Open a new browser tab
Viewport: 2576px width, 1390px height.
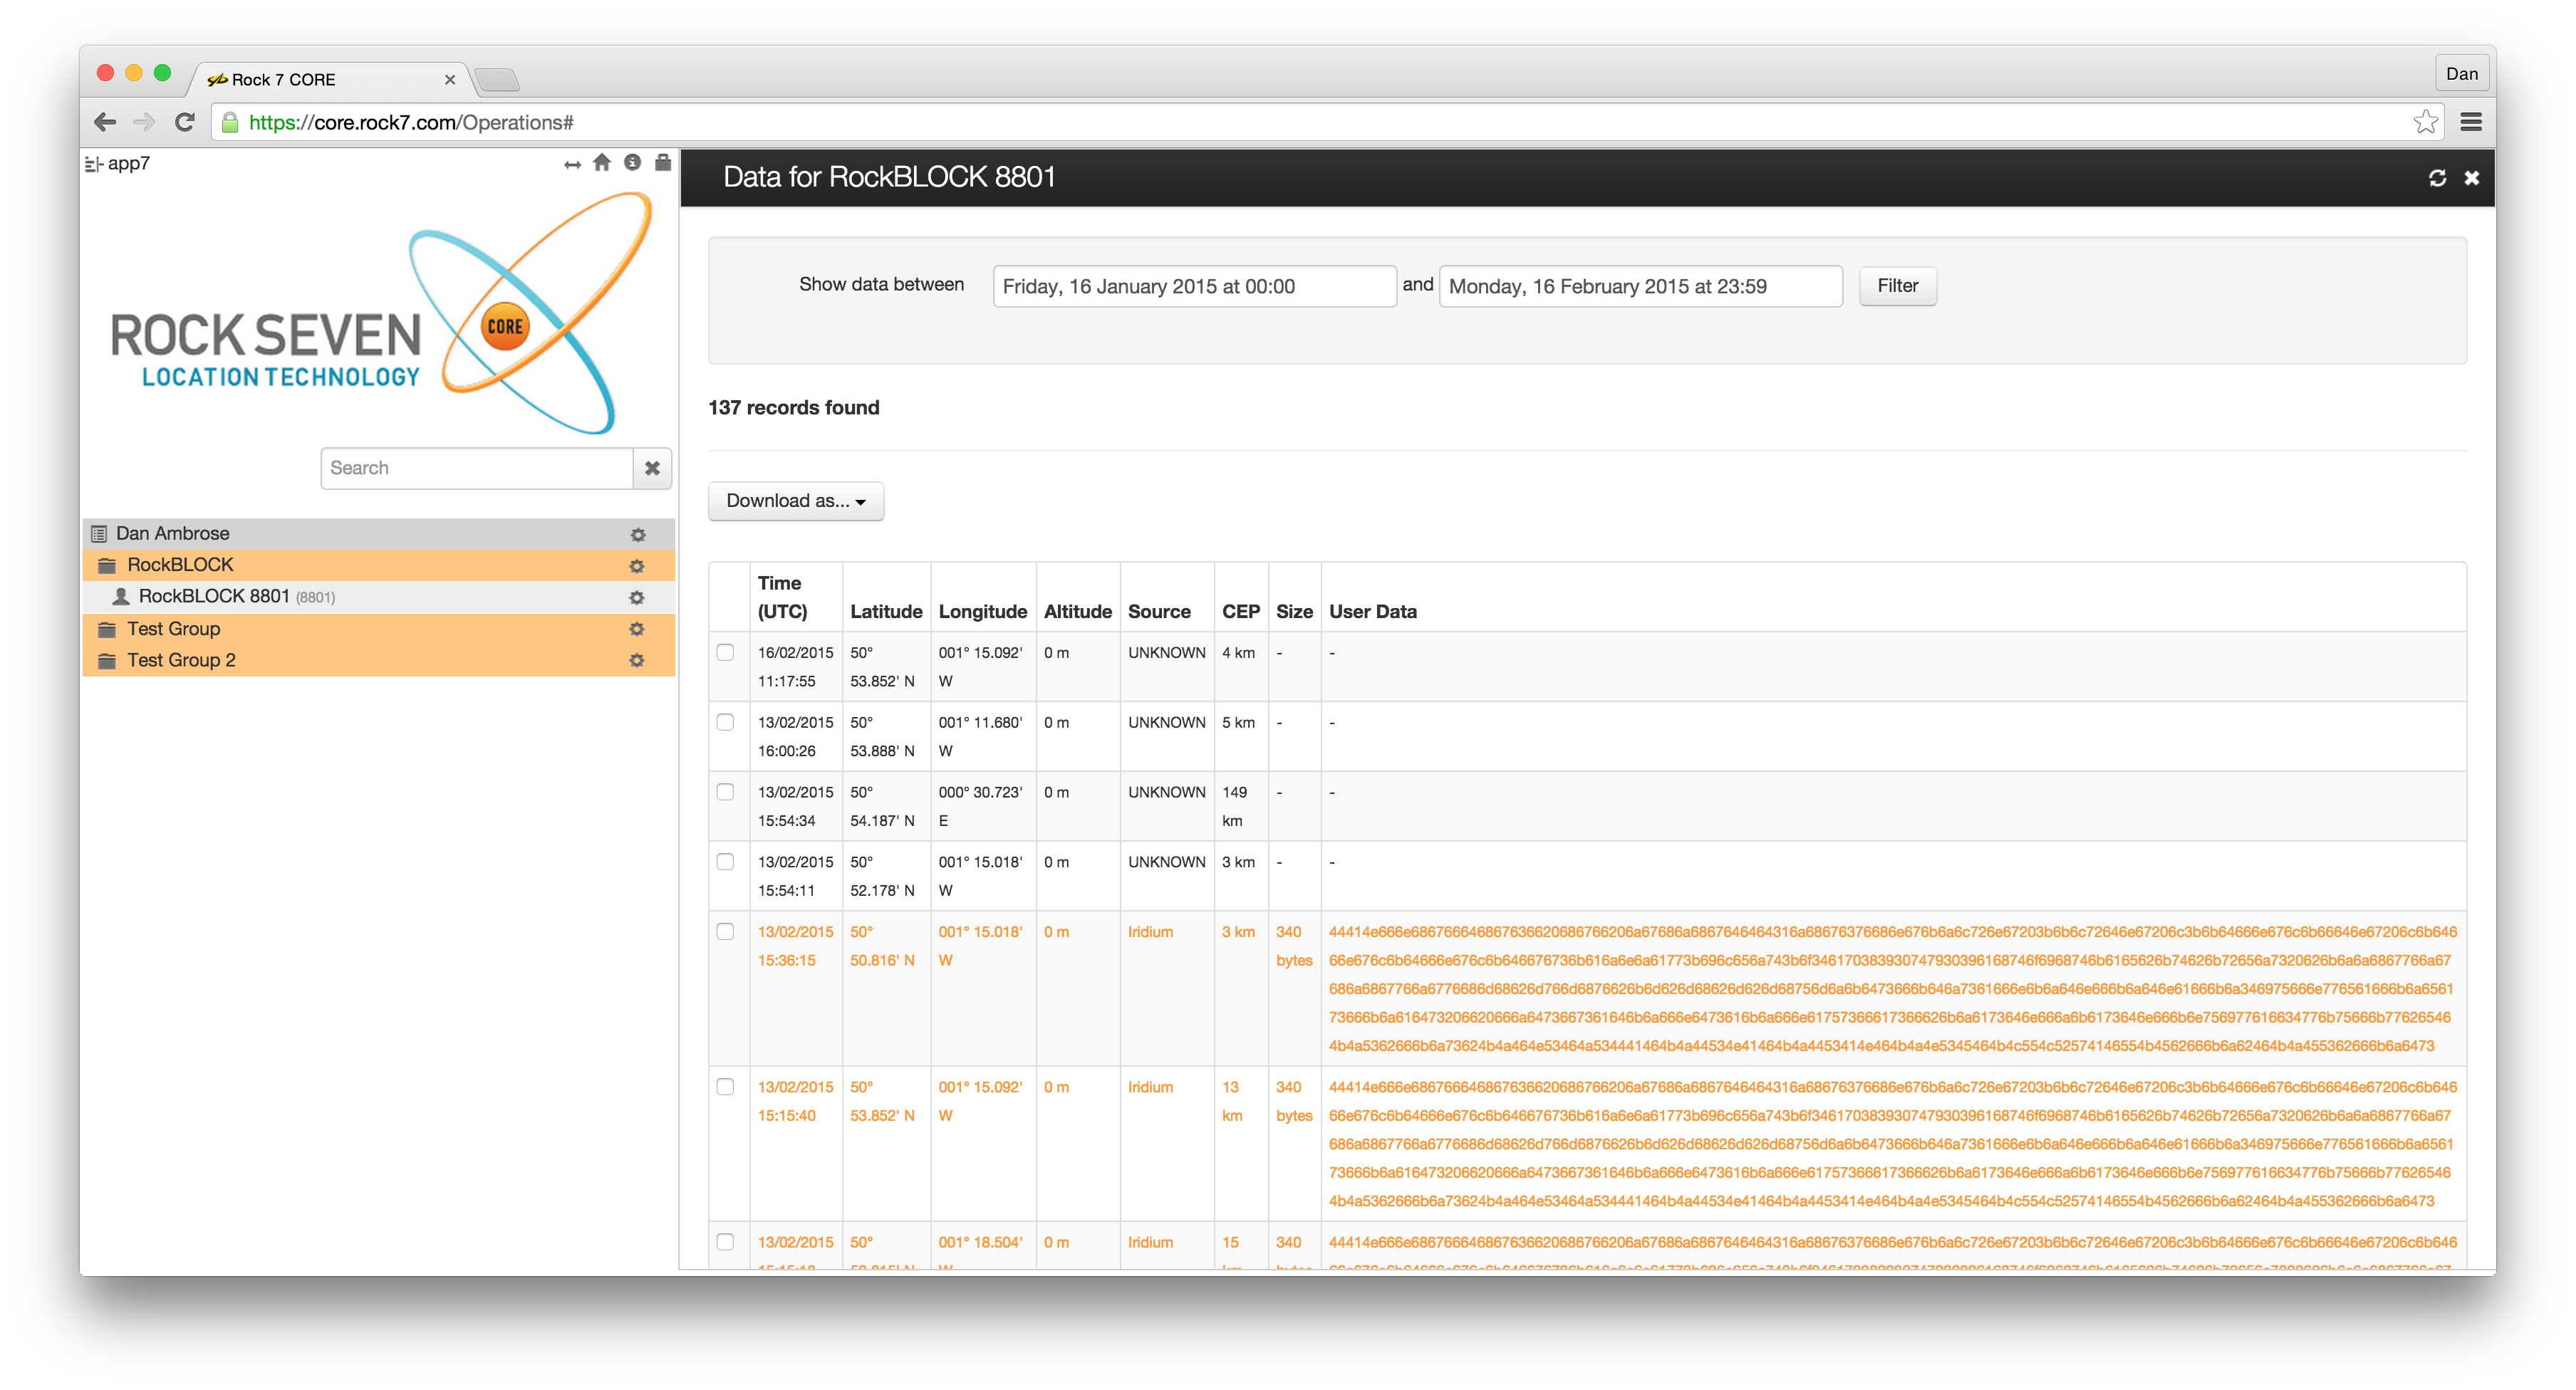(x=497, y=80)
